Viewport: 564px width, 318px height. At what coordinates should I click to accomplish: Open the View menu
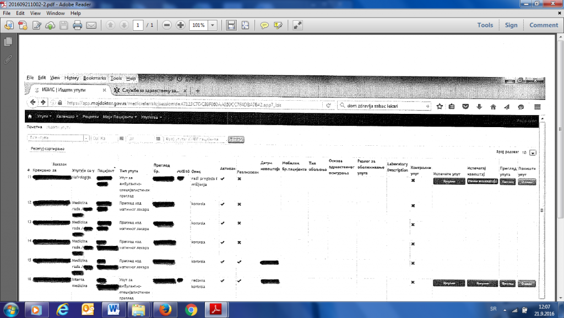pyautogui.click(x=35, y=13)
